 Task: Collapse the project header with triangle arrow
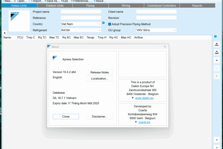[5, 33]
